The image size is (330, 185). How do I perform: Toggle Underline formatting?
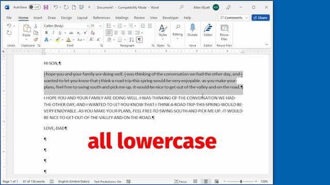tap(60, 33)
